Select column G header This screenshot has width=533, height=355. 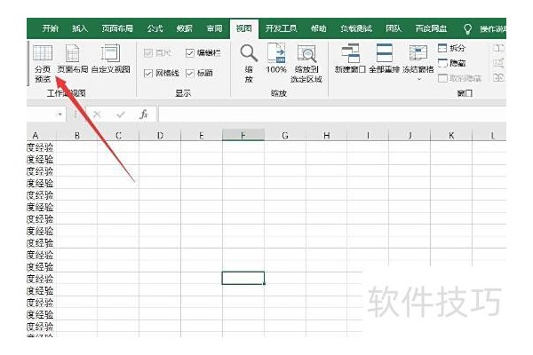pyautogui.click(x=285, y=136)
